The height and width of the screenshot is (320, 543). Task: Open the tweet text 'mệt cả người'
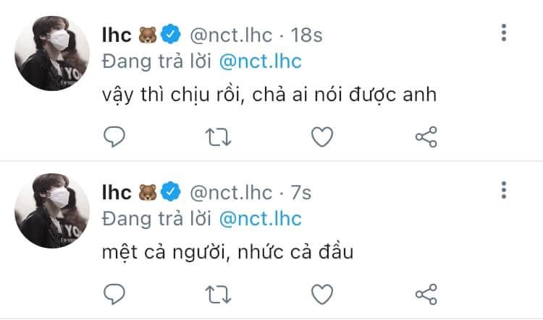(x=167, y=252)
